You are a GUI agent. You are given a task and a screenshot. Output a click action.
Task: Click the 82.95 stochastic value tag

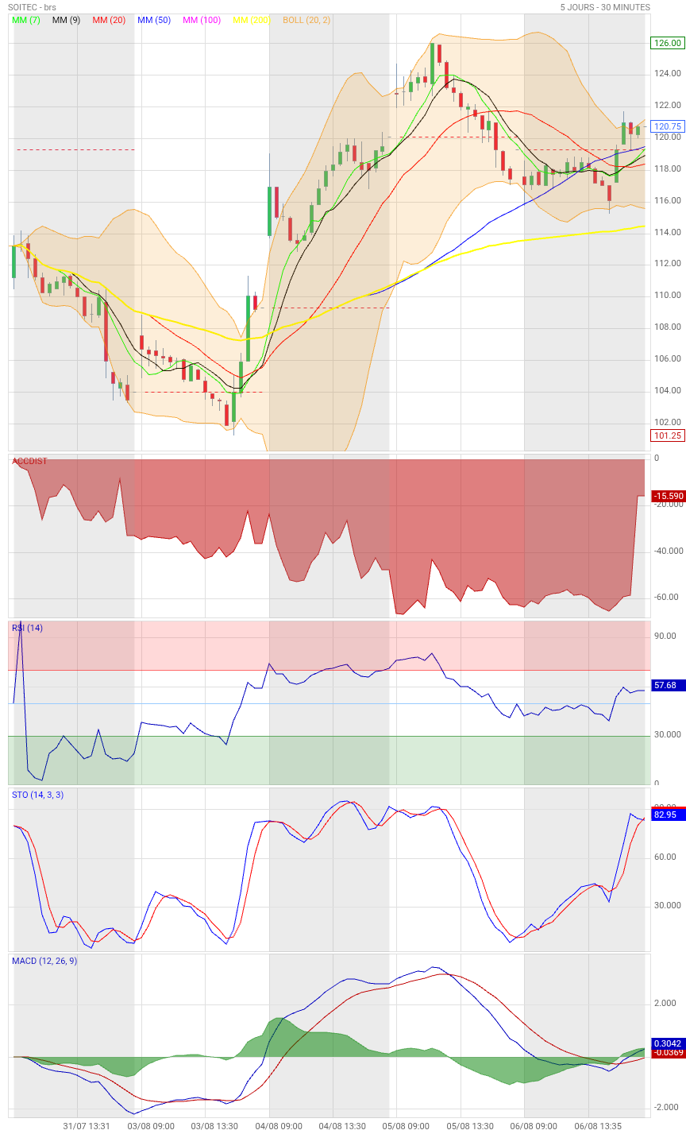[x=667, y=815]
